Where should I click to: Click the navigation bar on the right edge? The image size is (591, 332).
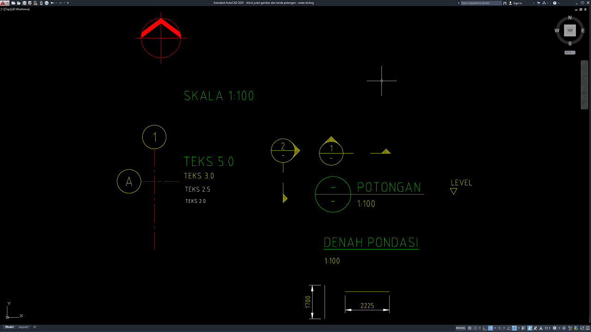(x=584, y=84)
